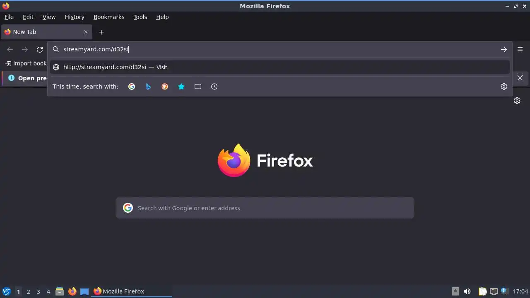The width and height of the screenshot is (530, 298).
Task: Click the 17:04 clock
Action: coord(520,291)
